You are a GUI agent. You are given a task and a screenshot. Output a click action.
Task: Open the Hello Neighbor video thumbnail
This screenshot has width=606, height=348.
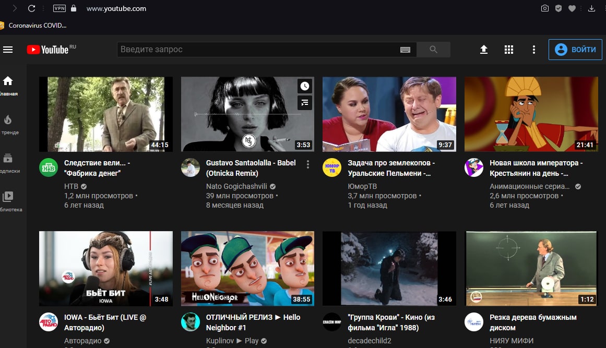click(x=247, y=269)
